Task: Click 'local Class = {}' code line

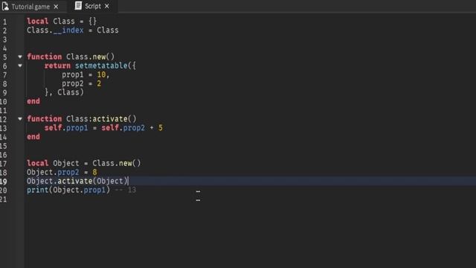Action: pyautogui.click(x=62, y=22)
